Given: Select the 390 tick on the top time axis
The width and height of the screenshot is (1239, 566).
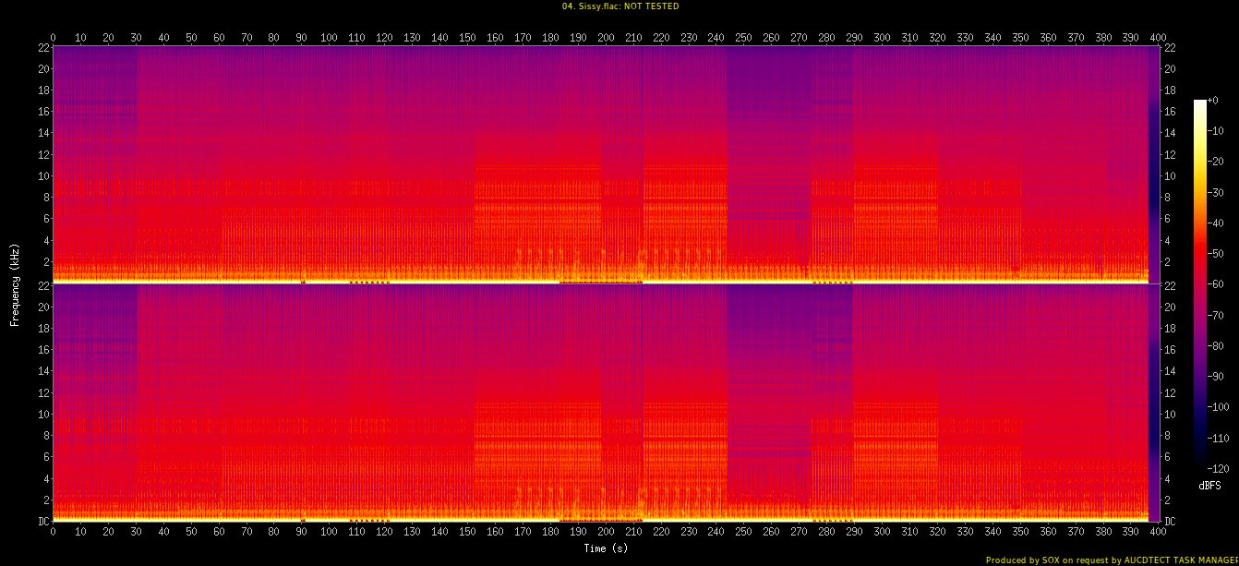Looking at the screenshot, I should pyautogui.click(x=1130, y=38).
